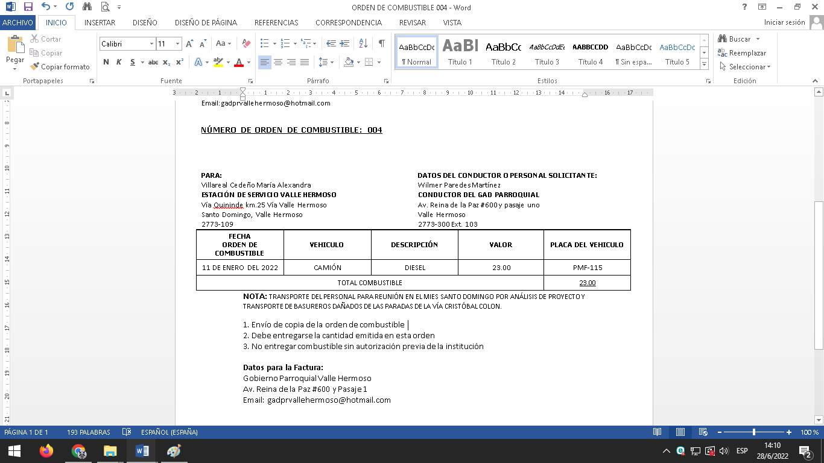Image resolution: width=824 pixels, height=463 pixels.
Task: Click Iniciar sesión link
Action: [x=784, y=22]
